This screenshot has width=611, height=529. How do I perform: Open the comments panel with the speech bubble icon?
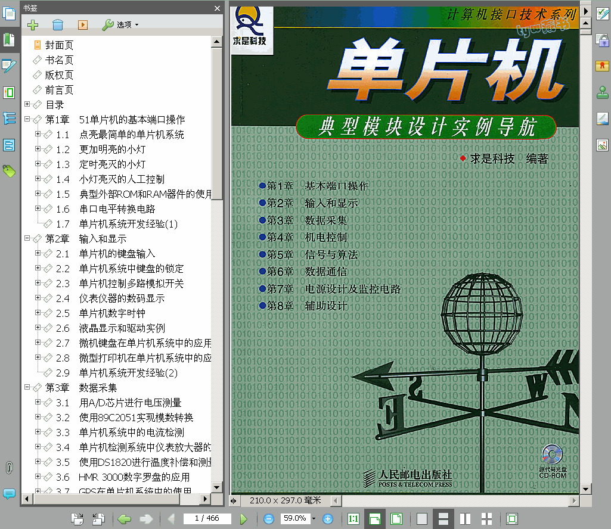[x=9, y=493]
